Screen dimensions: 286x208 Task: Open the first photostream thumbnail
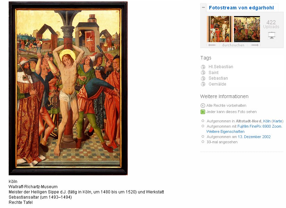coord(220,29)
